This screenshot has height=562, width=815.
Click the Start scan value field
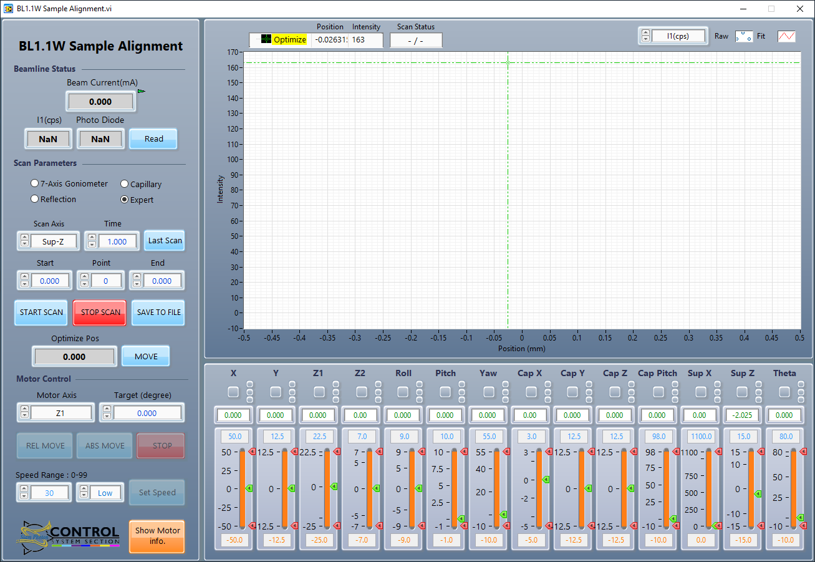coord(51,281)
